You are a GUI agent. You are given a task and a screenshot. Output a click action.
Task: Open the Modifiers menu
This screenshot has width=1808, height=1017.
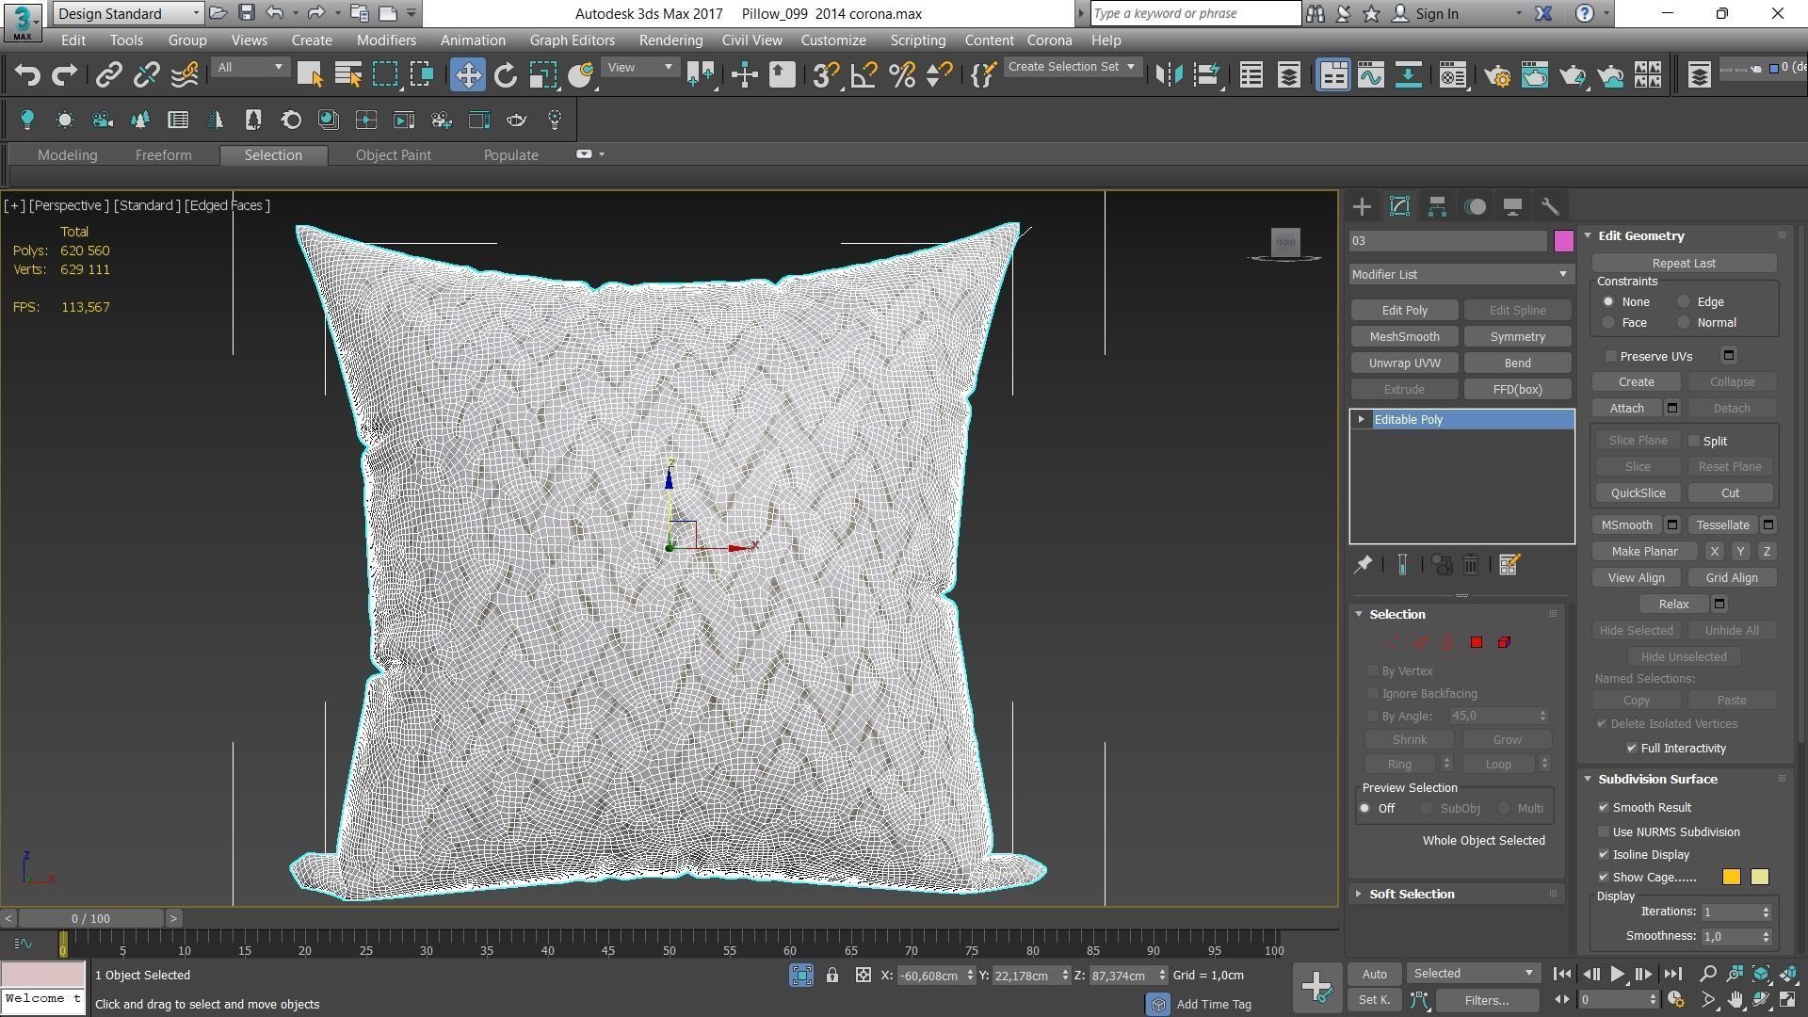(386, 40)
